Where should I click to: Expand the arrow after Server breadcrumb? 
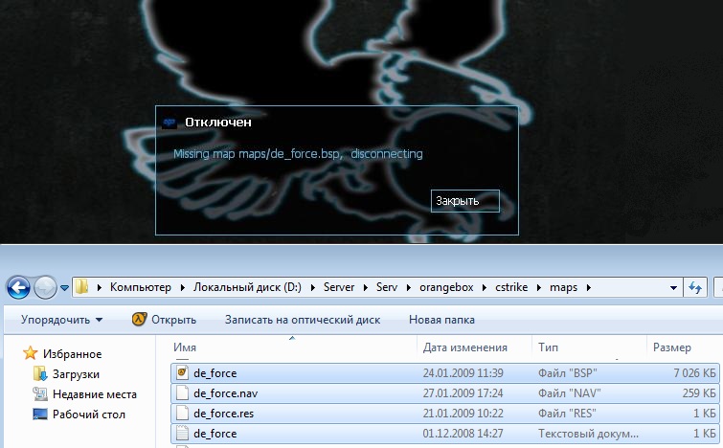click(365, 287)
